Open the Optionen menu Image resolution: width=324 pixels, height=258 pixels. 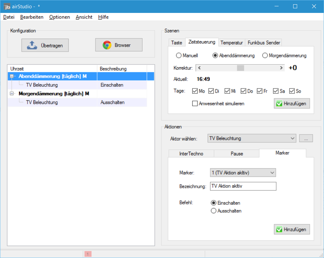click(59, 17)
